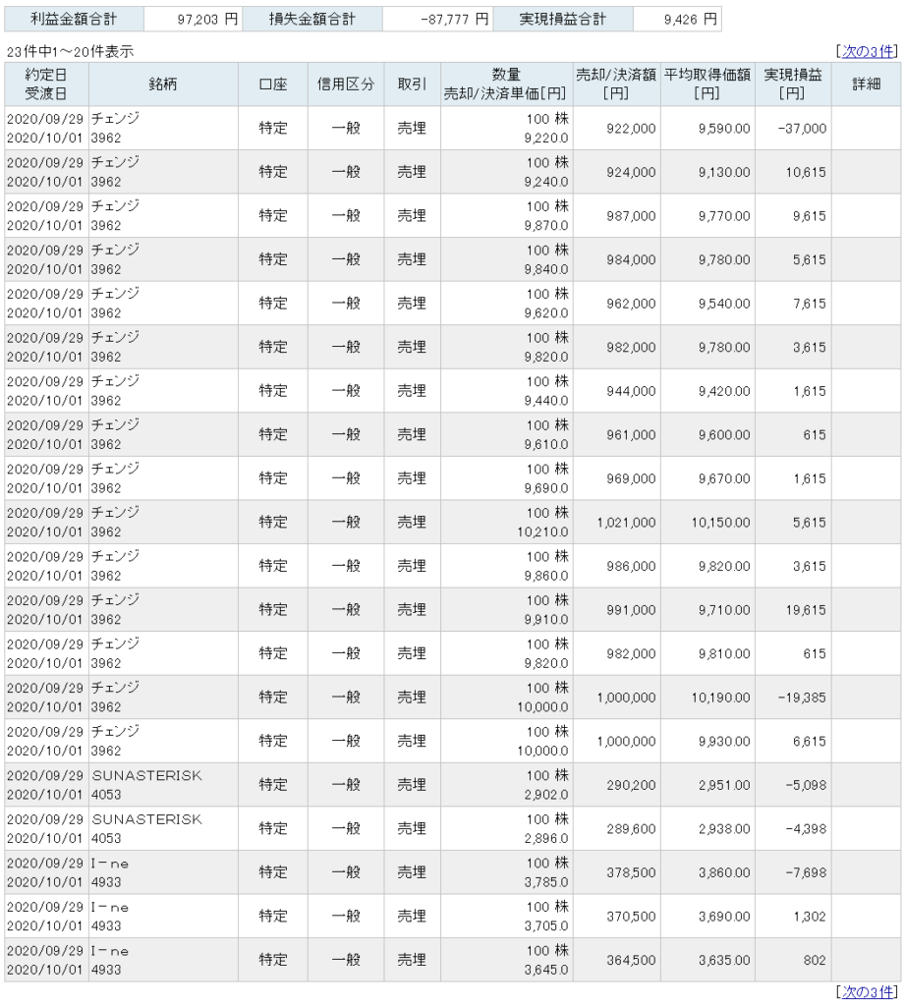Image resolution: width=904 pixels, height=1006 pixels.
Task: Select the 利益金額合計 value 97,203 円
Action: click(193, 20)
